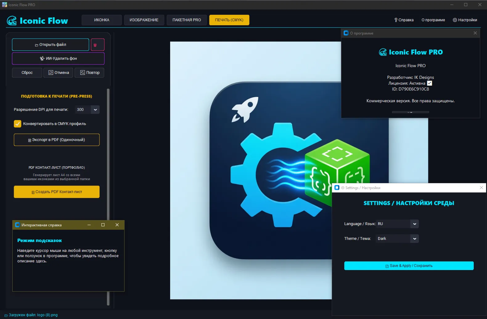
Task: Click the blue icon in About window title bar
Action: click(346, 33)
